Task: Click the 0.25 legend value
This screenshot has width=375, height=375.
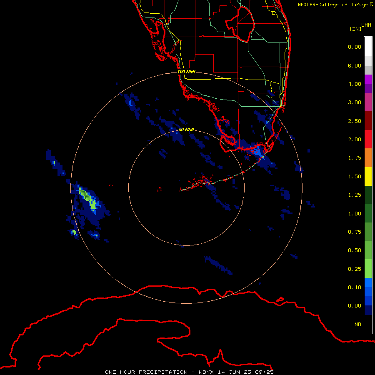Action: [x=355, y=269]
